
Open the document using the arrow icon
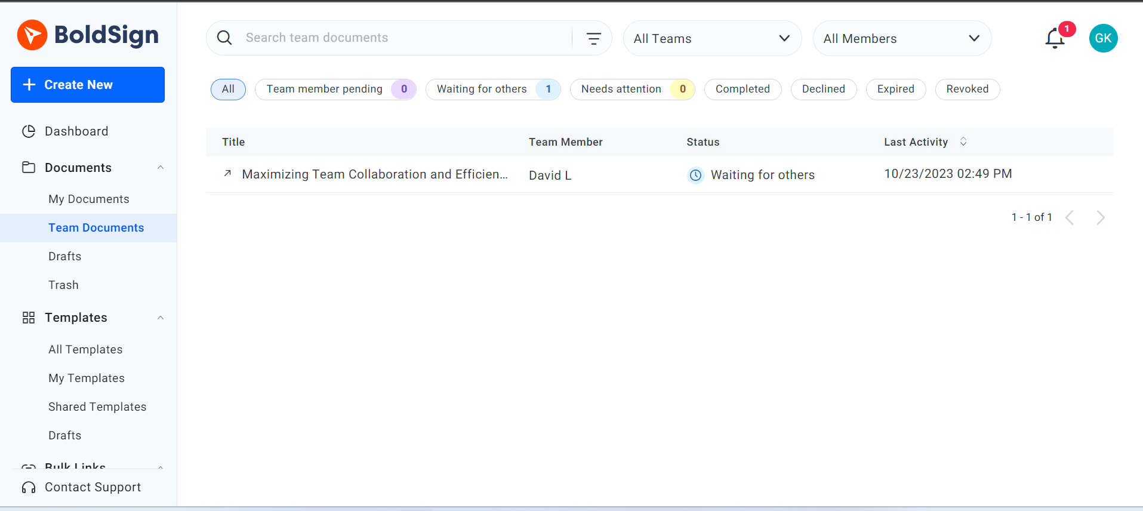point(227,174)
